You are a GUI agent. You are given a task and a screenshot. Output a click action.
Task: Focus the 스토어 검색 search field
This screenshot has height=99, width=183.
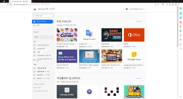click(x=43, y=16)
